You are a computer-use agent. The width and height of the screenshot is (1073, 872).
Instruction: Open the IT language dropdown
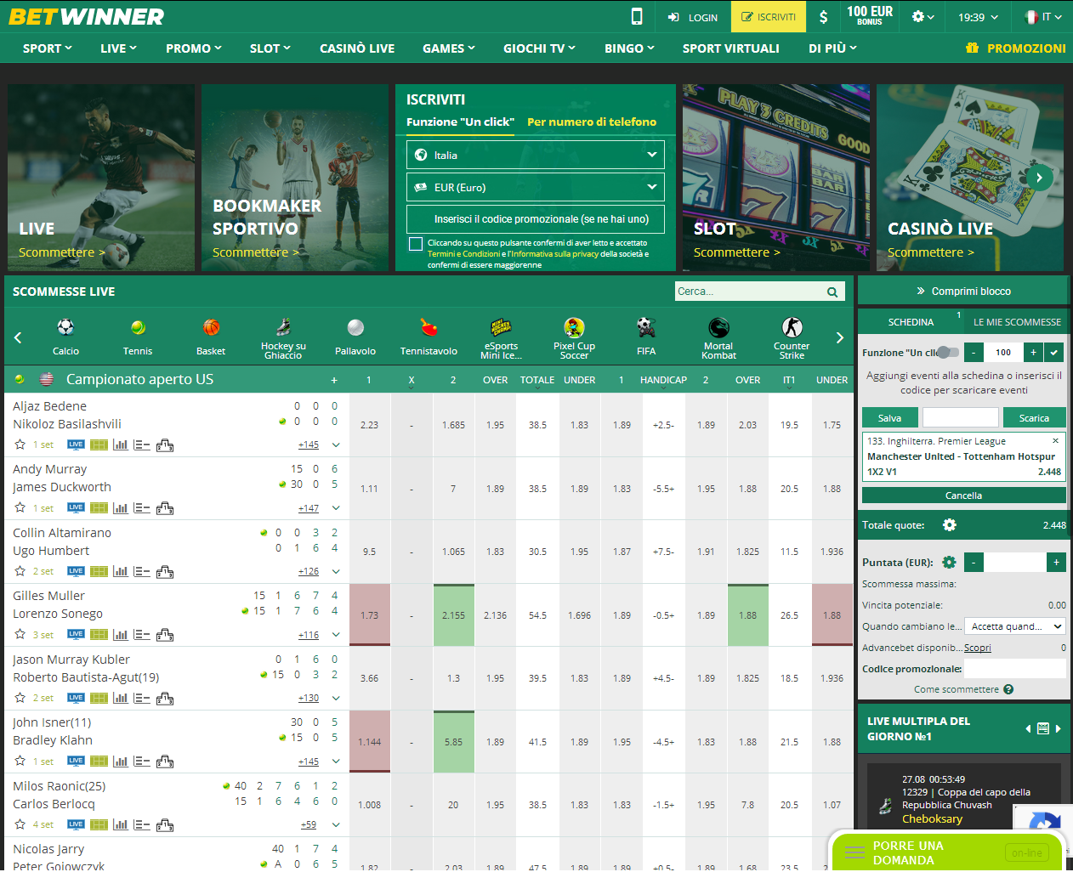coord(1043,16)
